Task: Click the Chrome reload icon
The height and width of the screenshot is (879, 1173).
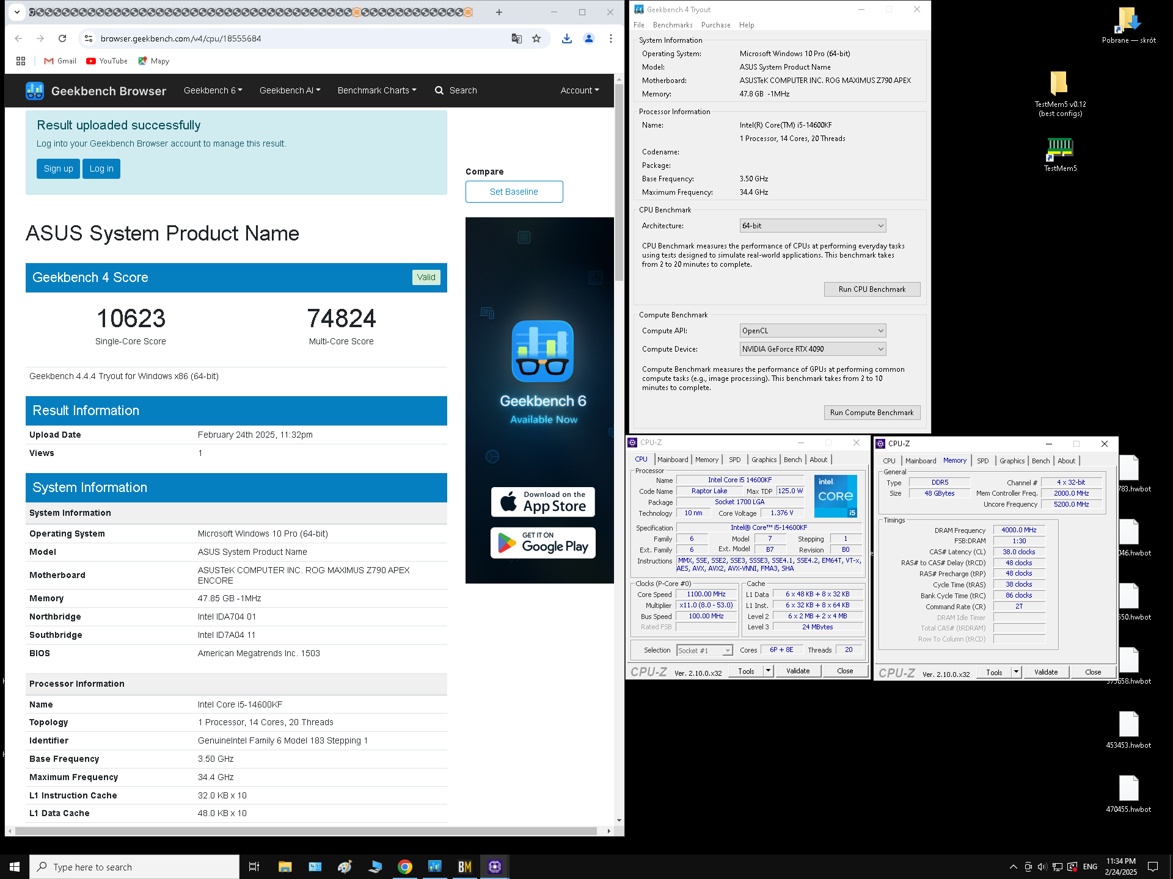Action: pyautogui.click(x=62, y=38)
